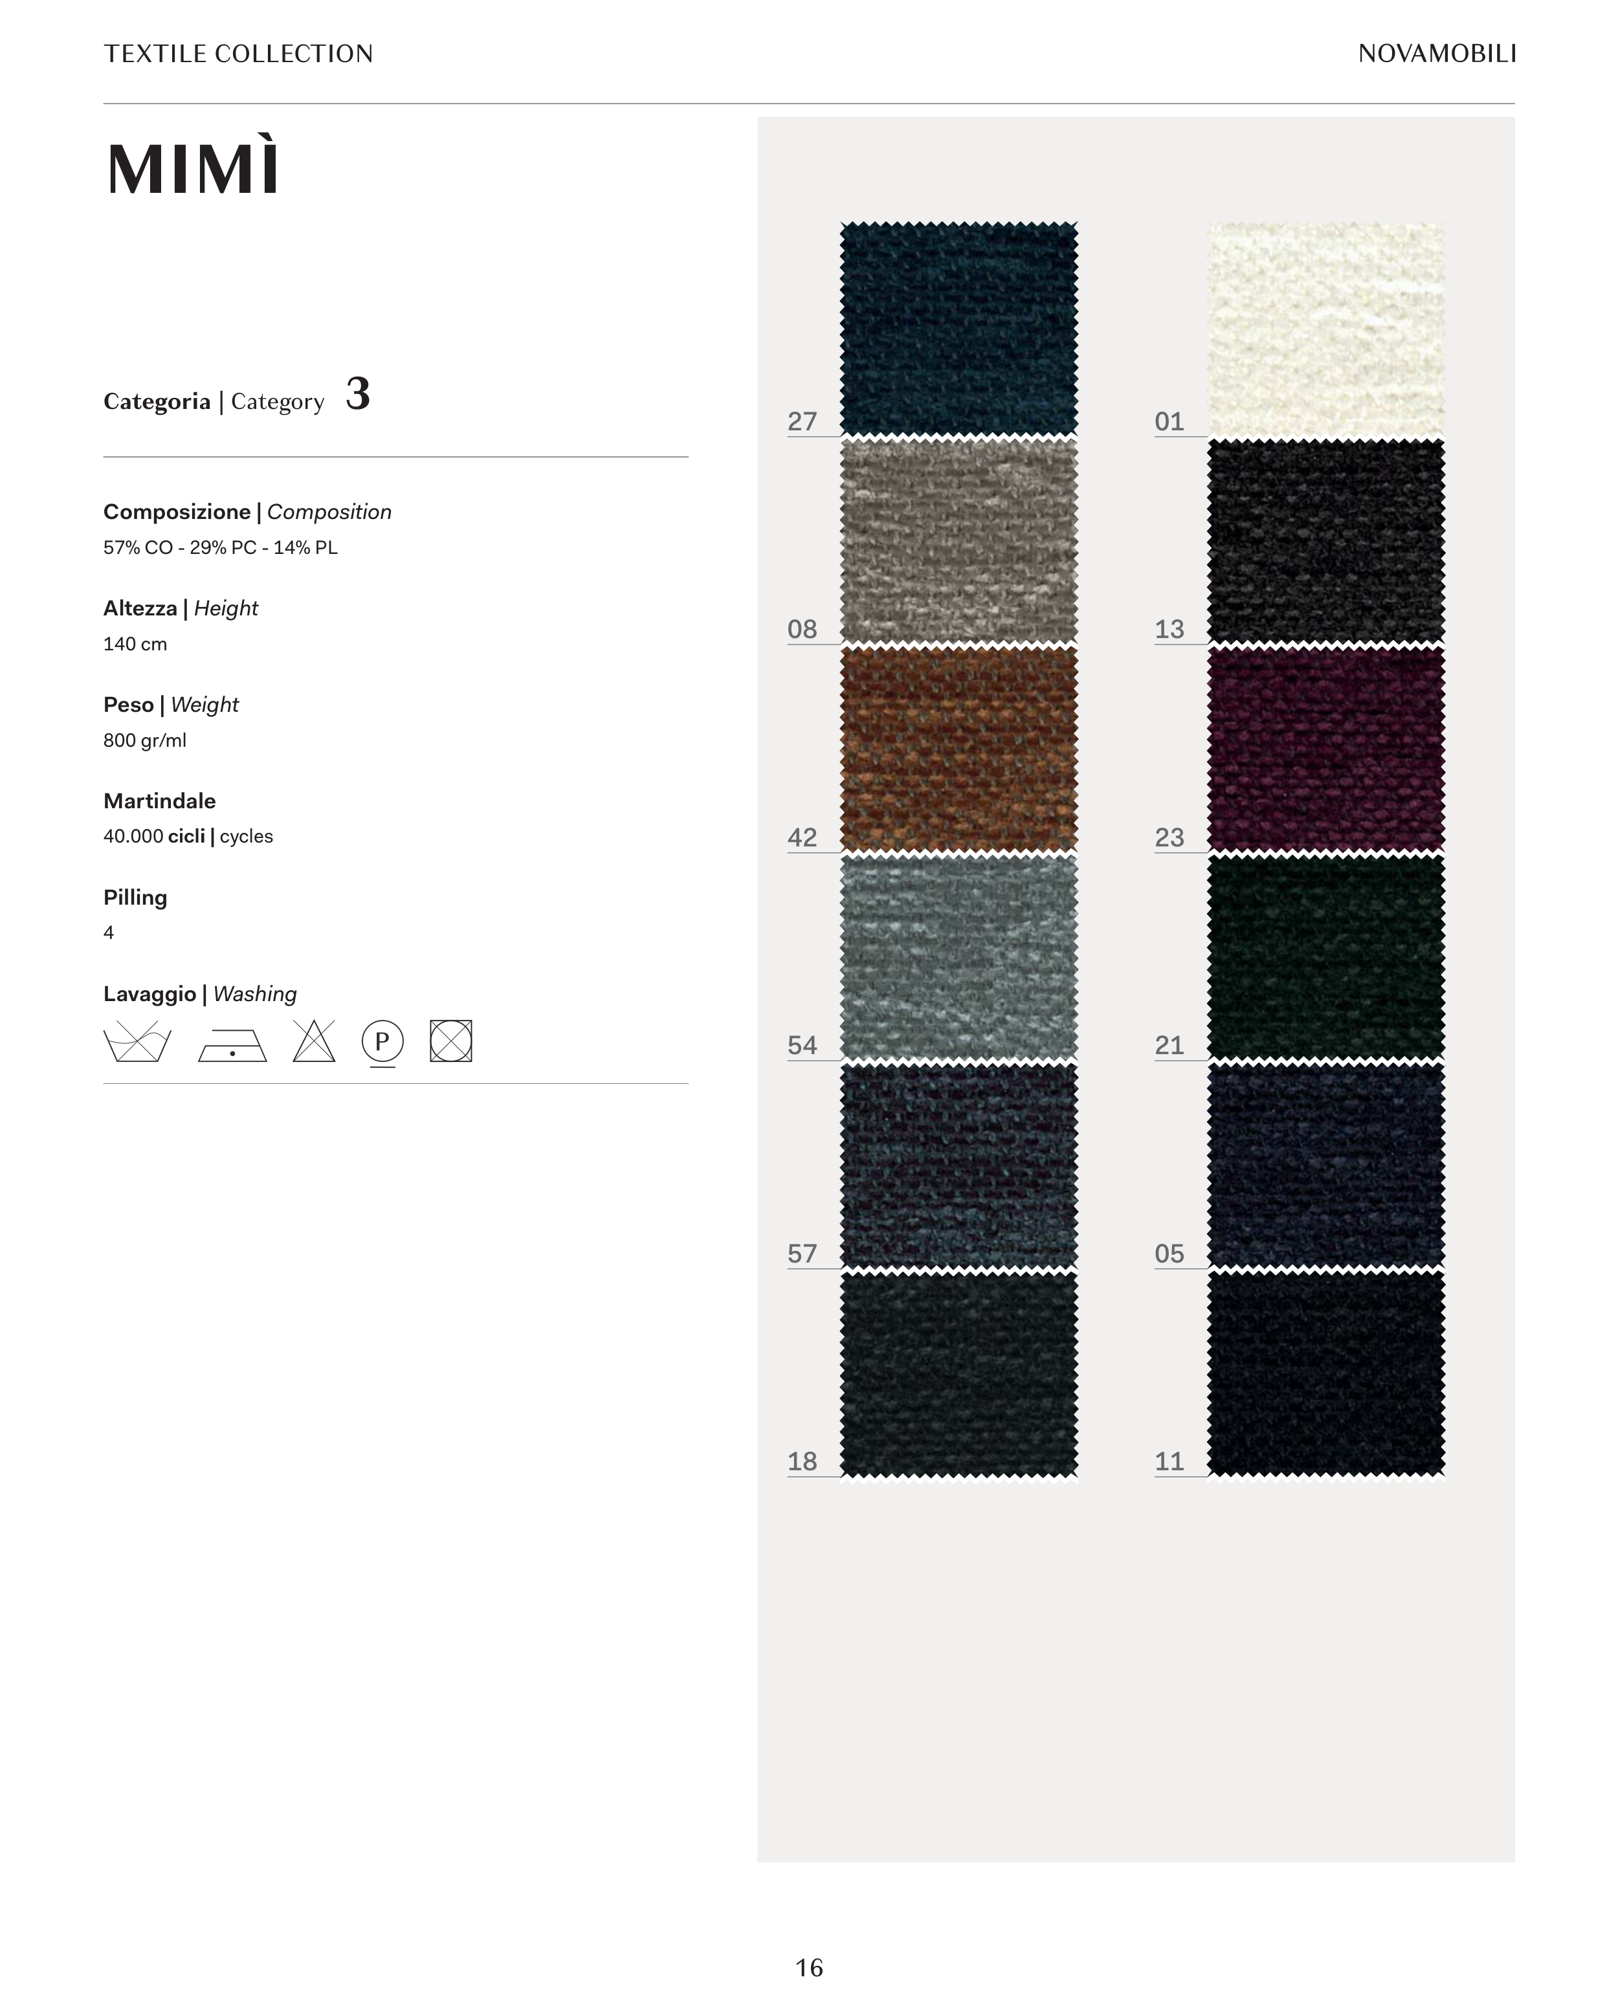This screenshot has height=1997, width=1618.
Task: Click page number 16 at bottom
Action: click(x=809, y=1967)
